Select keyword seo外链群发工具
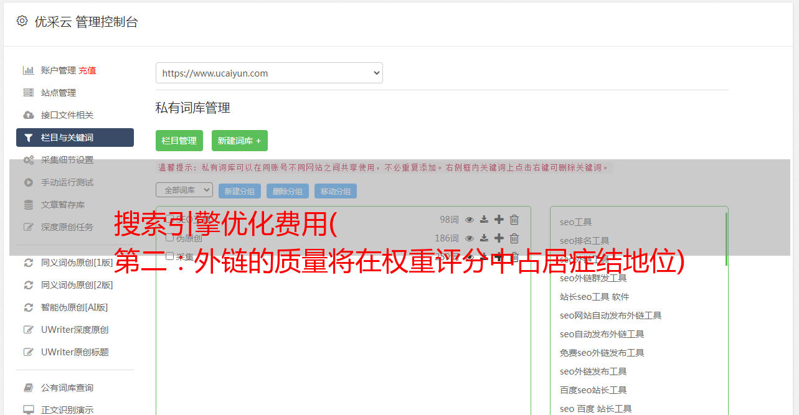This screenshot has height=415, width=799. 593,278
